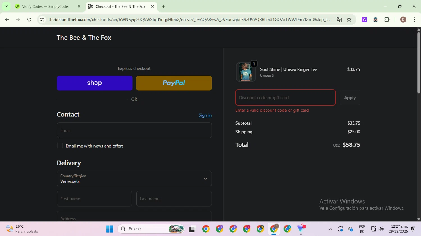Switch ESP ES keyboard language
The height and width of the screenshot is (236, 421).
[362, 229]
